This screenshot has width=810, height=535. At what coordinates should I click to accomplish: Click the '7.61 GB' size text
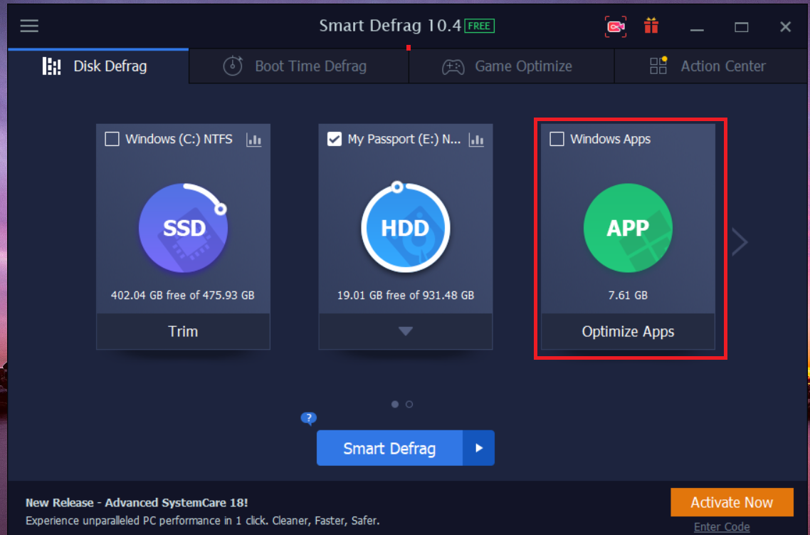pyautogui.click(x=628, y=295)
